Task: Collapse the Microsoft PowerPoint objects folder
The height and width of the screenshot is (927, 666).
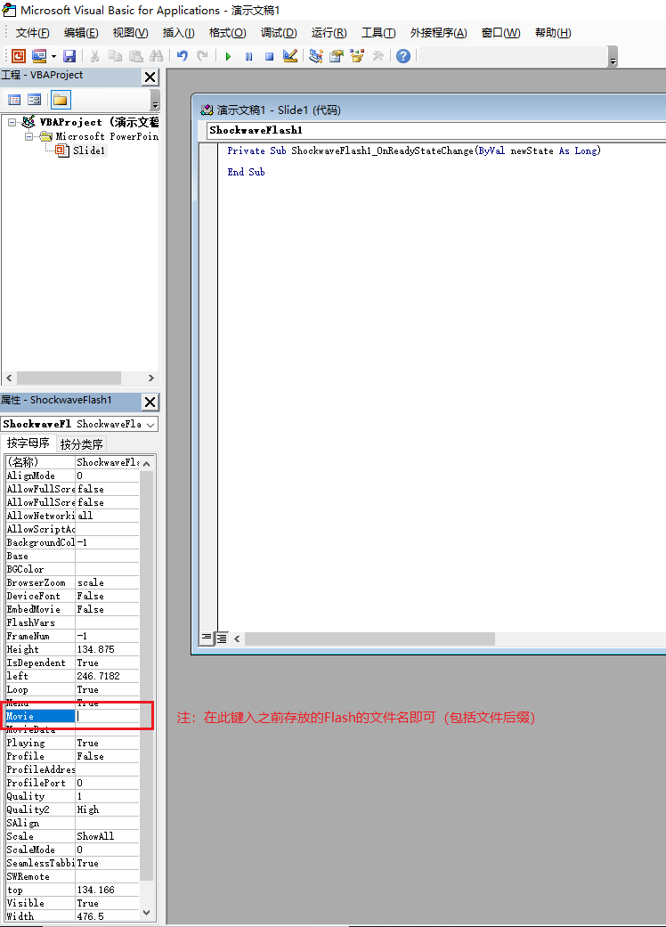Action: 28,136
